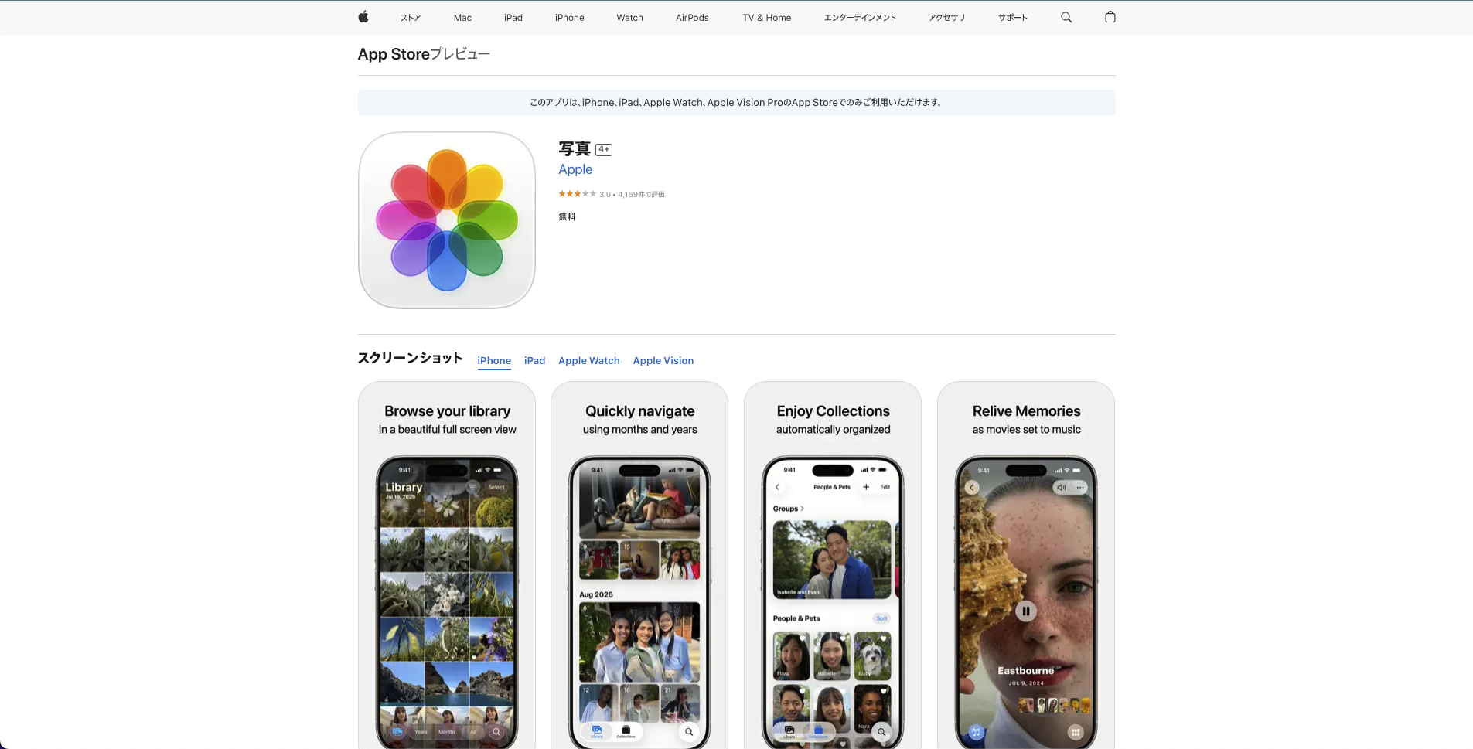Open the shopping bag icon

click(x=1110, y=17)
